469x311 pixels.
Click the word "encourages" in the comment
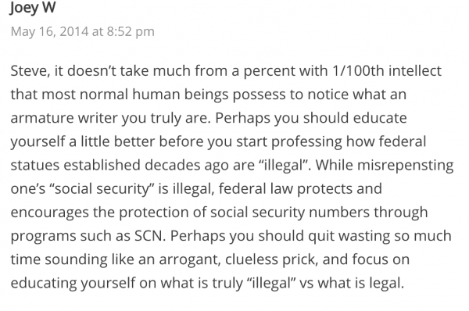[x=50, y=213]
